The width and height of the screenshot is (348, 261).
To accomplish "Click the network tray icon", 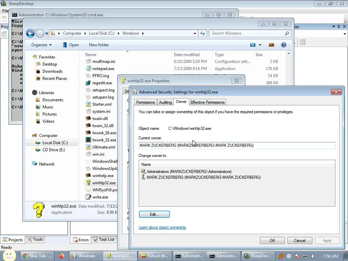I will tap(306, 256).
